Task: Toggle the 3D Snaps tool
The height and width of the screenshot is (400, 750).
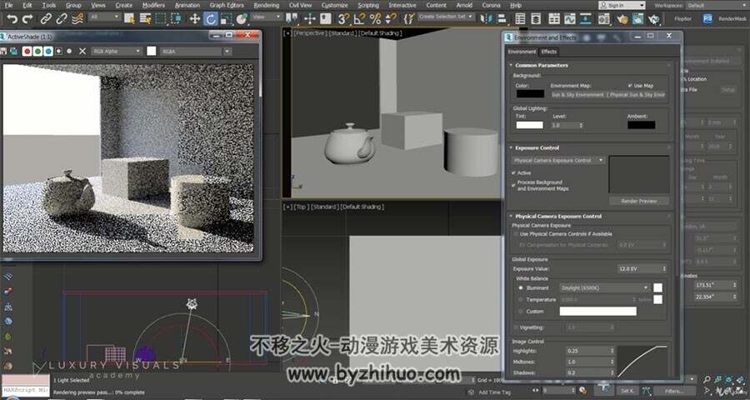Action: point(342,18)
